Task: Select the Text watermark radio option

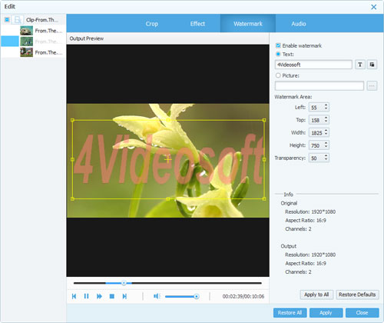Action: [278, 54]
